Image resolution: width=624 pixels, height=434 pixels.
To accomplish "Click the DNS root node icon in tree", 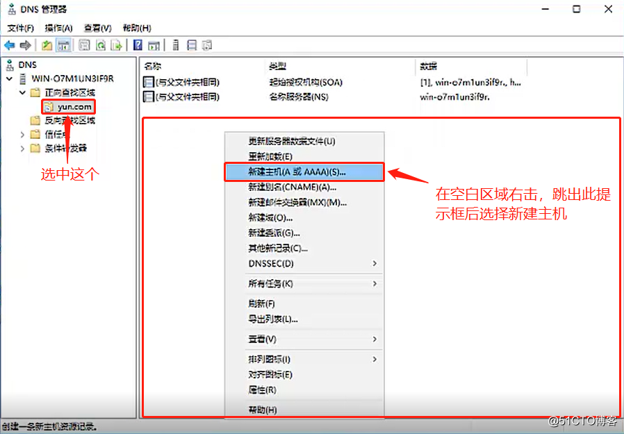I will click(x=10, y=65).
